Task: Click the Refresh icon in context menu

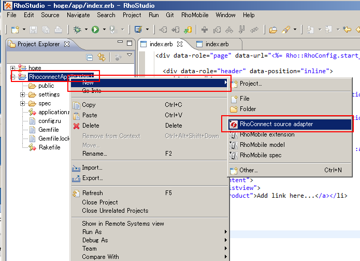Action: tap(76, 194)
